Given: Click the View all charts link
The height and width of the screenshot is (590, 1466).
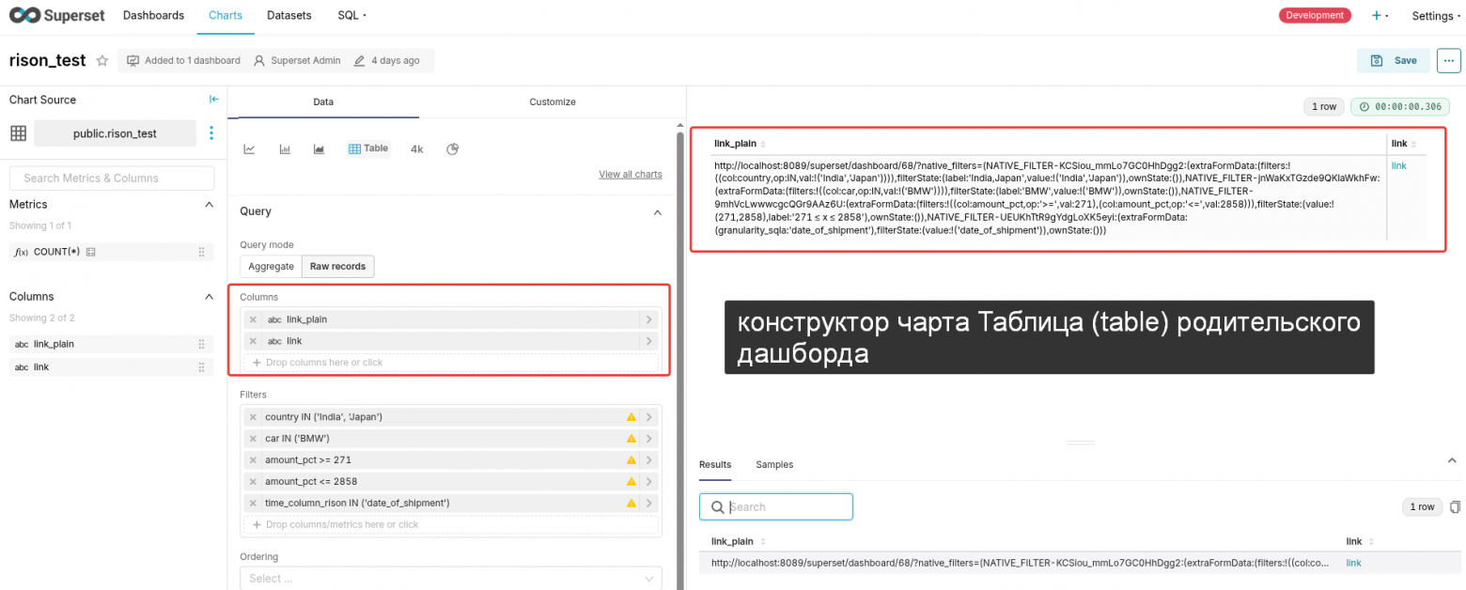Looking at the screenshot, I should 631,174.
